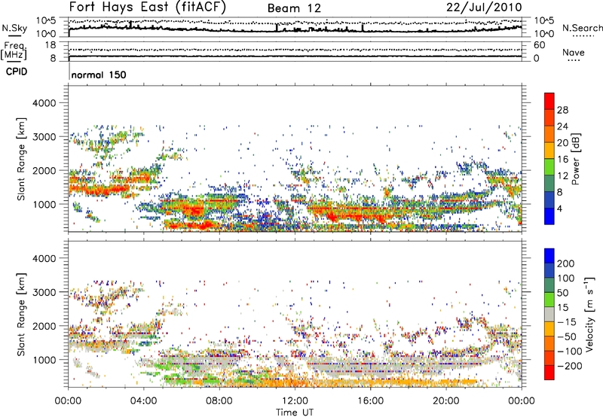
Task: Click the "28" tick on Power colorbar
Action: coord(562,110)
